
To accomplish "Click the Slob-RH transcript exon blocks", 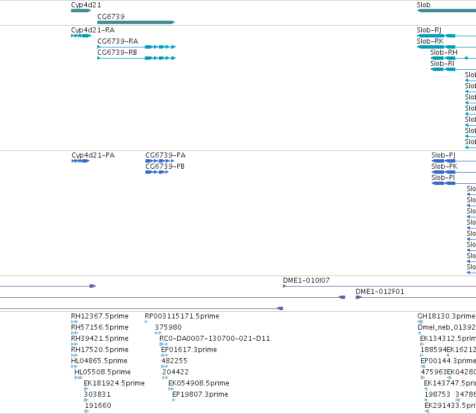I will pyautogui.click(x=443, y=58).
